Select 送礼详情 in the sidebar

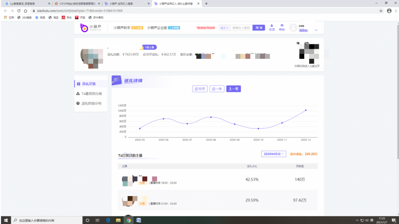pyautogui.click(x=91, y=84)
